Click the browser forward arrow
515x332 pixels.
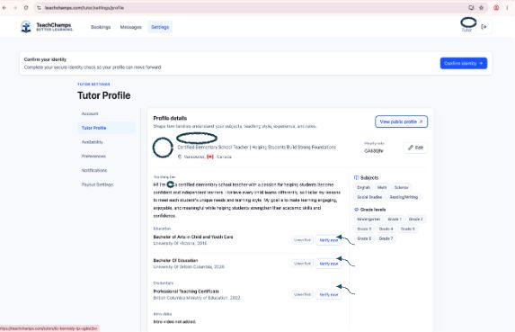(x=15, y=8)
